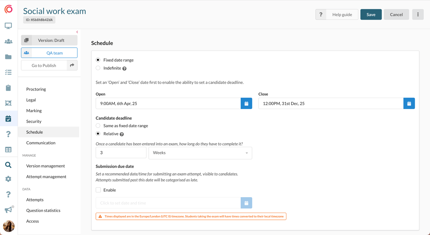Collapse the side panel with pink chevron
Screen dimensions: 430x235
(77, 32)
